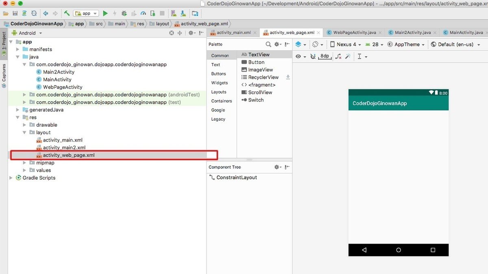Click the Back navigation arrow
Viewport: 488px width, 274px height.
pyautogui.click(x=46, y=13)
